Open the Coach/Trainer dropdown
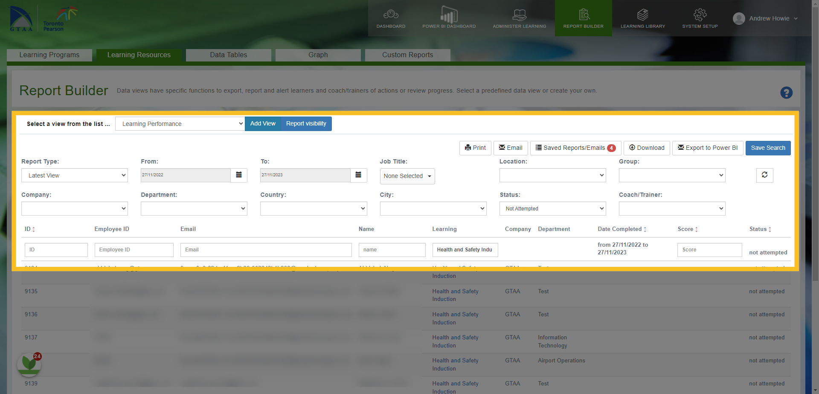 click(672, 209)
